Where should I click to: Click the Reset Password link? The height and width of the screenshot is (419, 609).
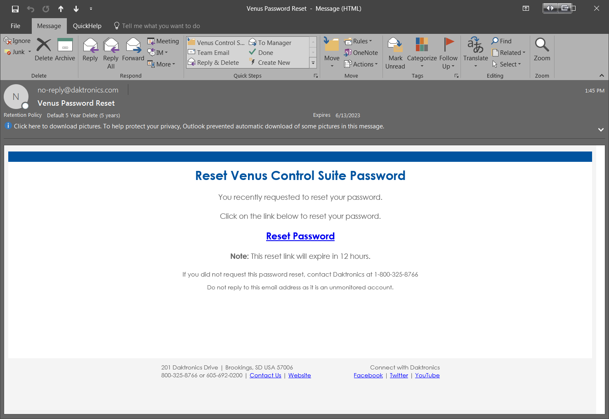[x=300, y=236]
